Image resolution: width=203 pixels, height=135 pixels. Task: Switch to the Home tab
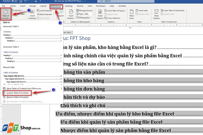13,6
